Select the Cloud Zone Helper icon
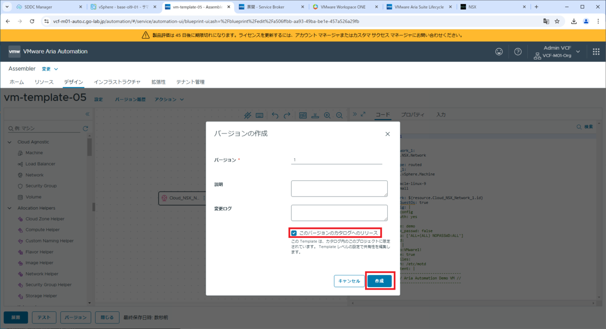 click(21, 219)
